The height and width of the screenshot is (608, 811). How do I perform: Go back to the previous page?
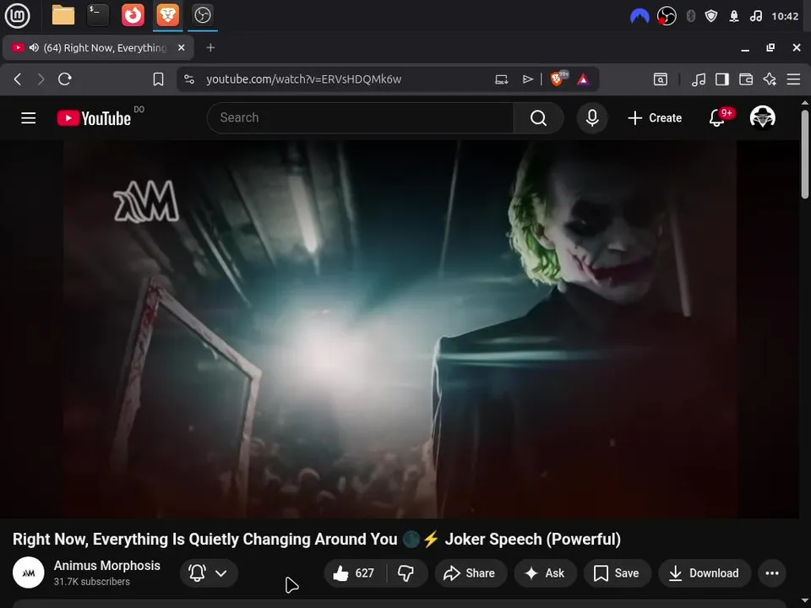point(18,79)
